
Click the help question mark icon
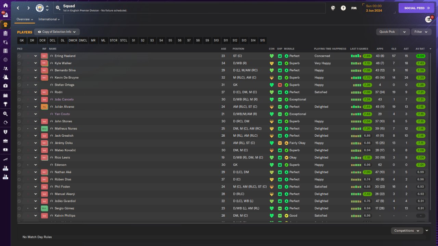click(343, 8)
